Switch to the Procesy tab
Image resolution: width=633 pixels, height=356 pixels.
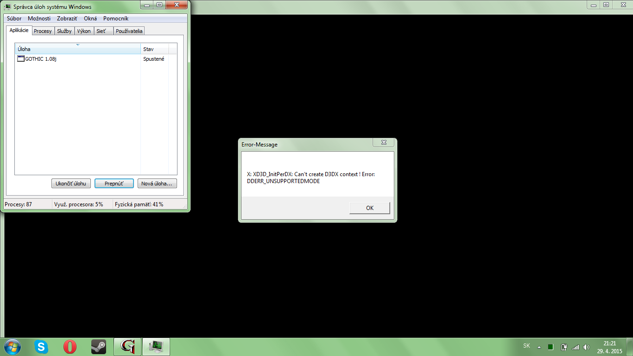(x=43, y=31)
